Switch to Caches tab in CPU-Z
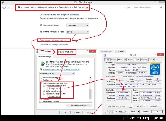 [x=114, y=60]
